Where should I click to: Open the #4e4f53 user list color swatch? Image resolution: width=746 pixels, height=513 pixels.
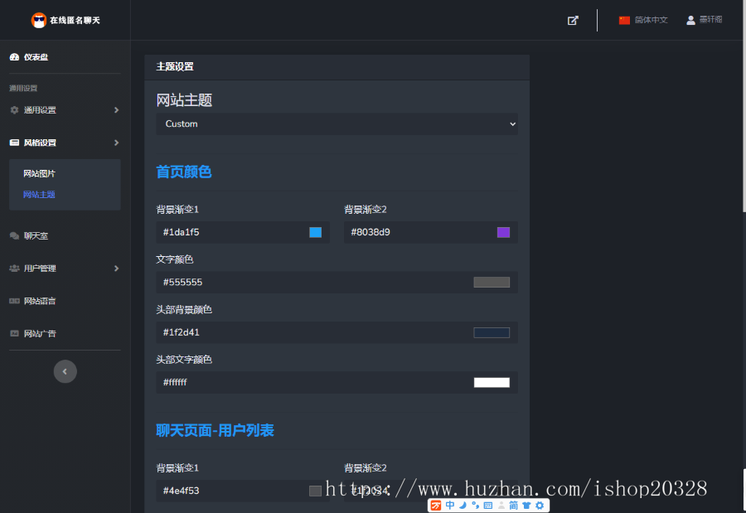[x=315, y=491]
